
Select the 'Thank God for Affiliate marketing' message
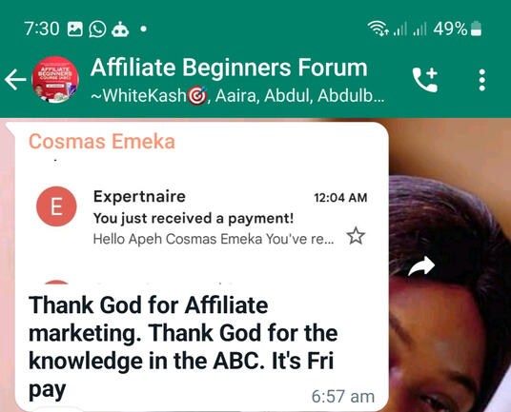point(183,347)
